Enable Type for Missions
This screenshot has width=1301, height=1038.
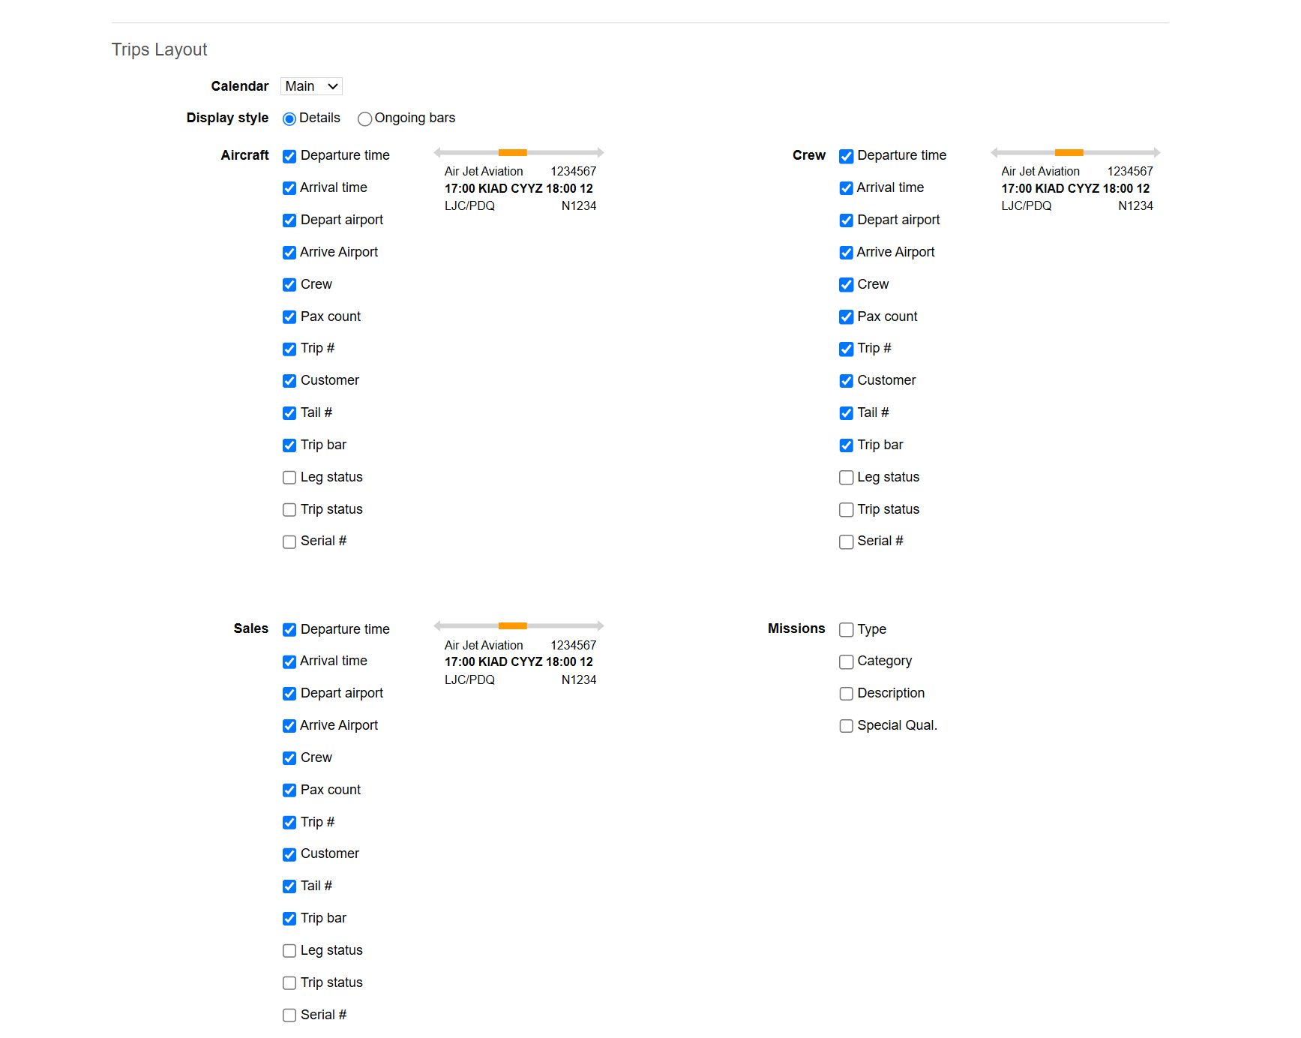pos(846,629)
